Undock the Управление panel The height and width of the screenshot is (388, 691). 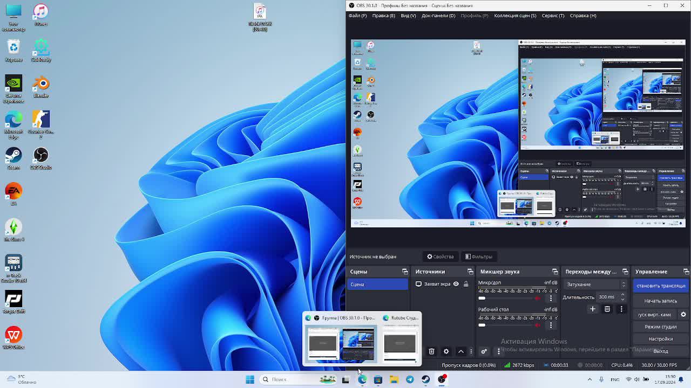[686, 272]
